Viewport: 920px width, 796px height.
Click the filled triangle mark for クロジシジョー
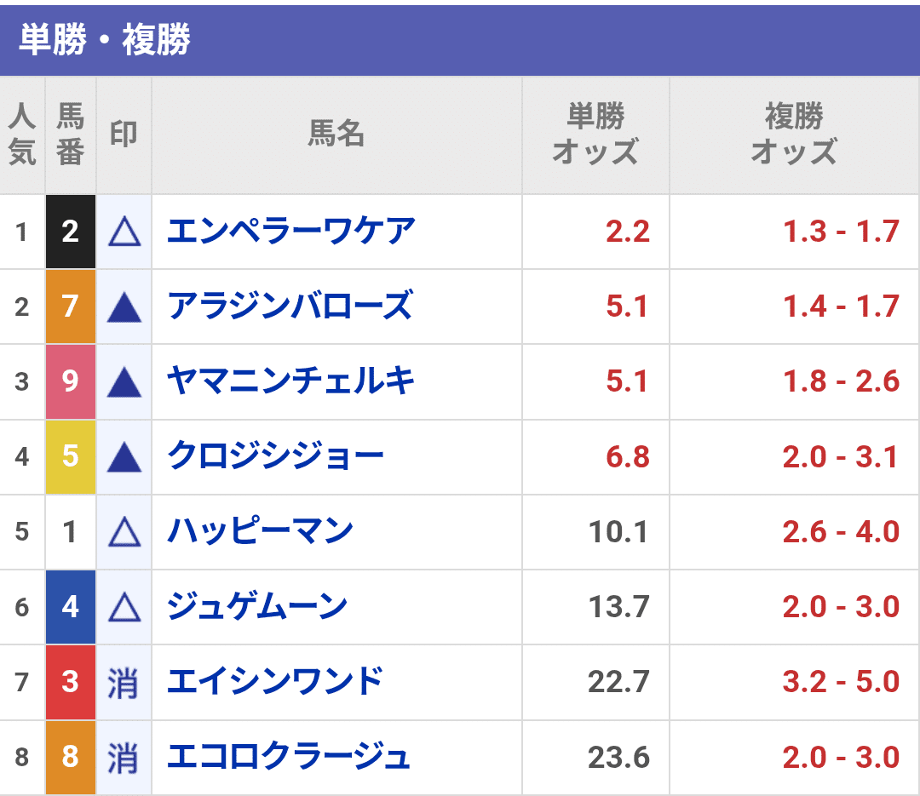(124, 457)
